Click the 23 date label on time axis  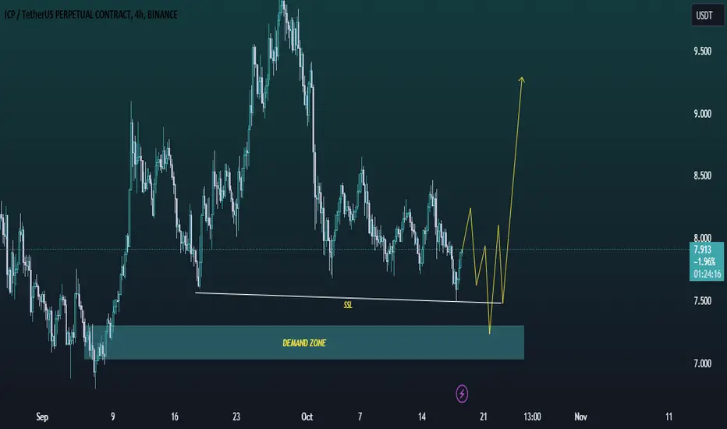coord(236,417)
